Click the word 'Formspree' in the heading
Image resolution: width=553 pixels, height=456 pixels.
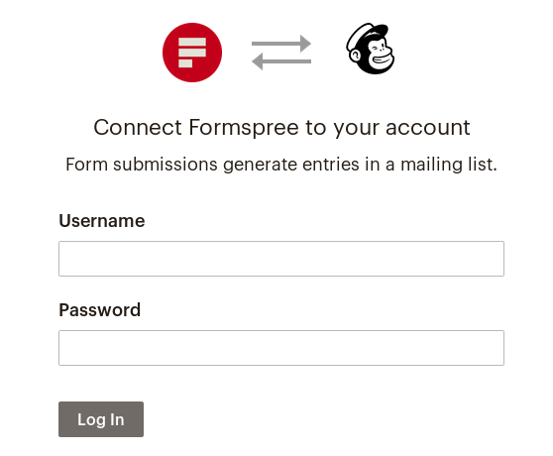tap(244, 128)
